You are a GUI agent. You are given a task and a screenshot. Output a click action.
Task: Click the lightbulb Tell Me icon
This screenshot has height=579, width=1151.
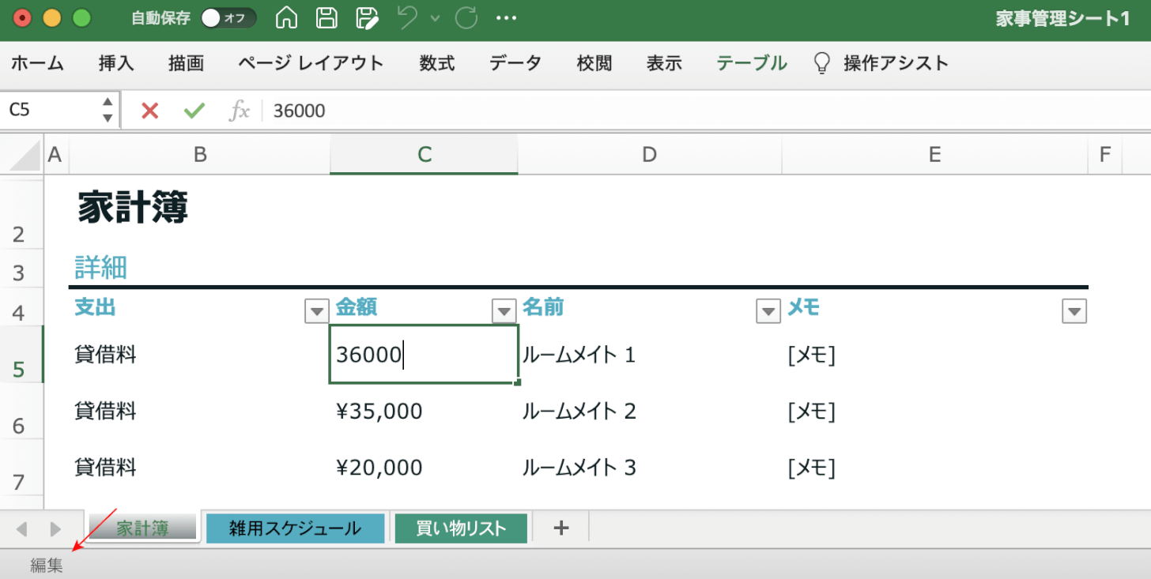coord(822,63)
